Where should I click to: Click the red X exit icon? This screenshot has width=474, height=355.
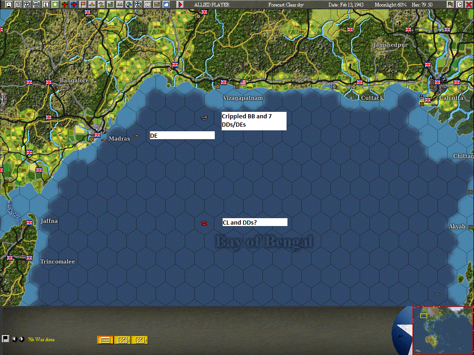[469, 5]
